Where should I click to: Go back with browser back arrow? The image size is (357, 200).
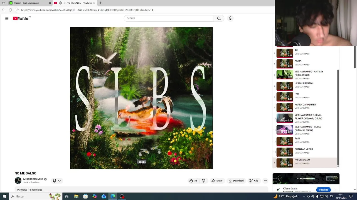[3, 10]
